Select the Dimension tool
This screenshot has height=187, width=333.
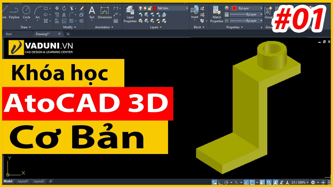click(105, 12)
